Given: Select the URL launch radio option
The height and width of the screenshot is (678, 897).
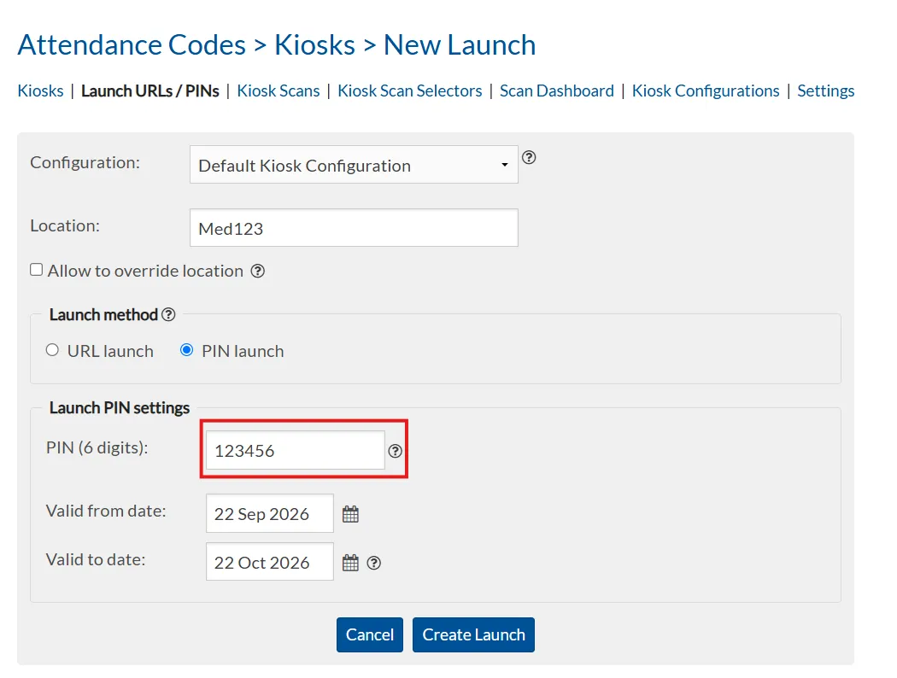Looking at the screenshot, I should coord(52,350).
